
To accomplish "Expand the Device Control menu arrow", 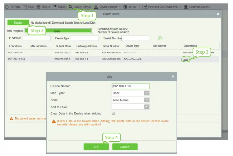I will [x=120, y=7].
